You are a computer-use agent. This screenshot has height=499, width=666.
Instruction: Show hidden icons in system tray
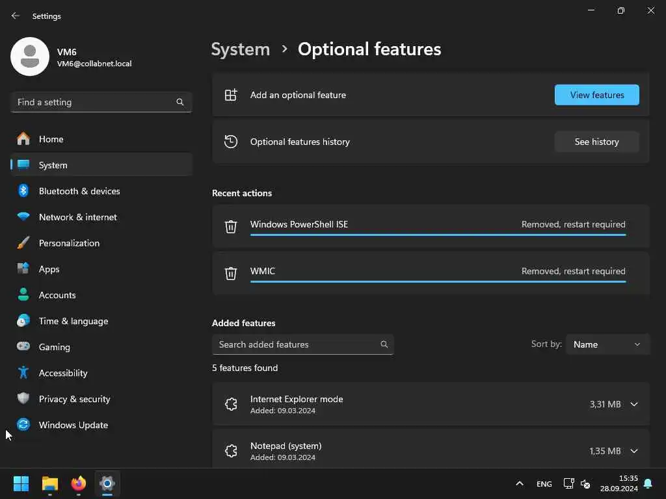point(519,483)
